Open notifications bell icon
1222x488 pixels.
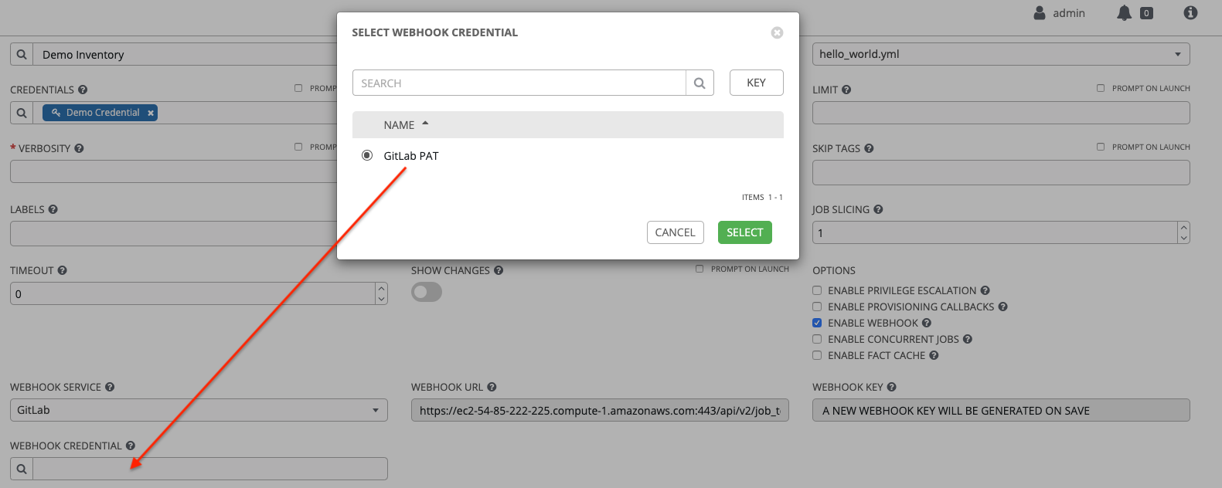(x=1125, y=13)
